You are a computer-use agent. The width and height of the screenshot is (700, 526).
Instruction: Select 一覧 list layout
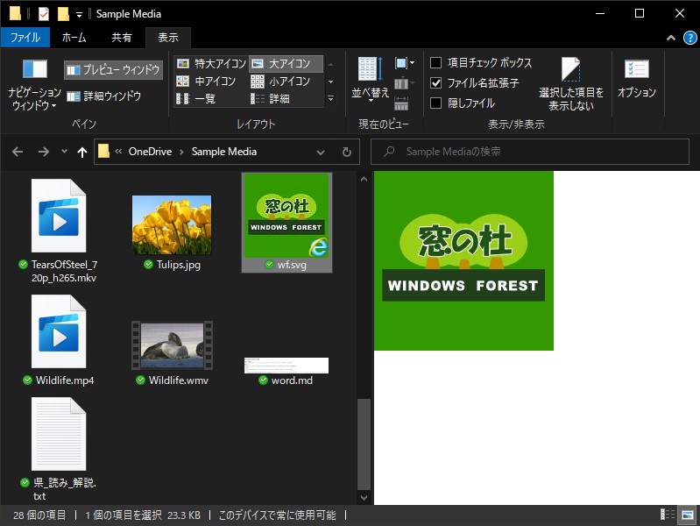pos(196,98)
